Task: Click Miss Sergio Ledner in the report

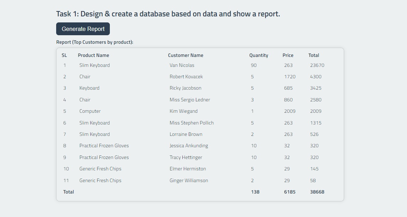Action: coord(189,100)
